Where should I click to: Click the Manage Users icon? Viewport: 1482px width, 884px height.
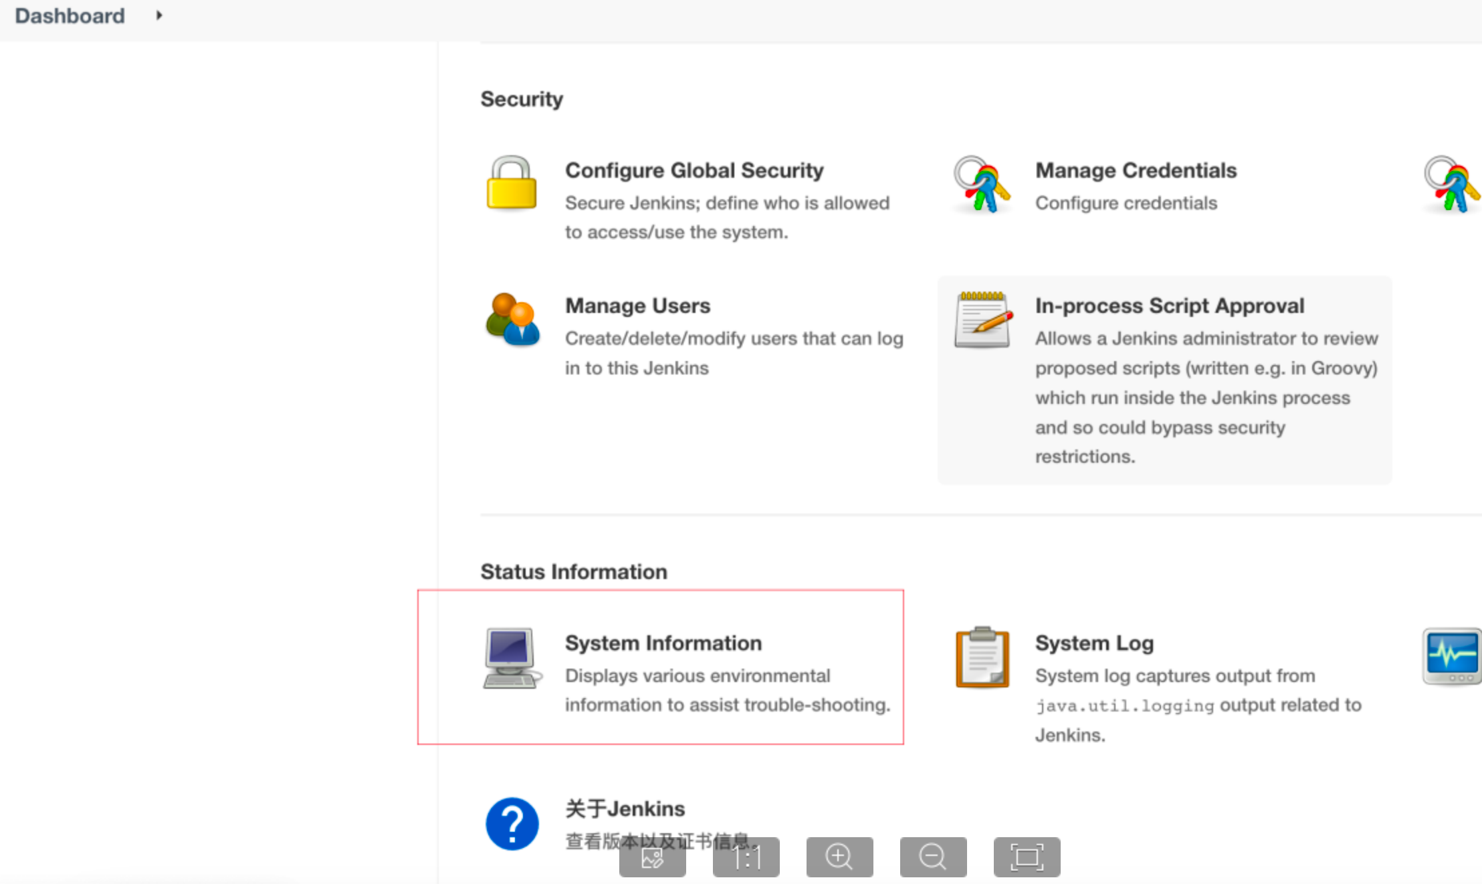[512, 321]
